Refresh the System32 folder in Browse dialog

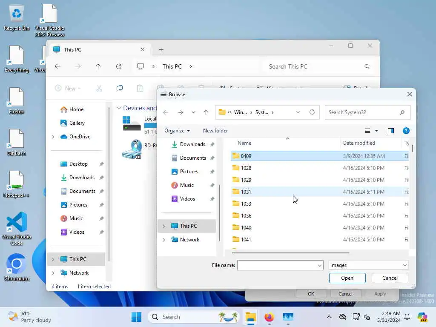(312, 112)
